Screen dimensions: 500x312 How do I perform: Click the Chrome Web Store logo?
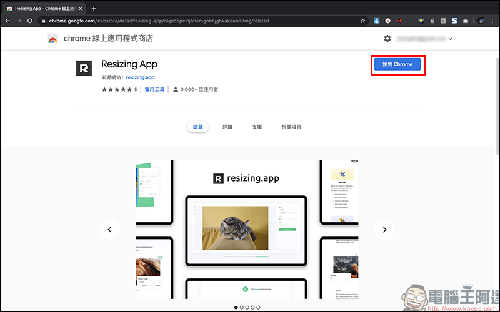pos(53,39)
